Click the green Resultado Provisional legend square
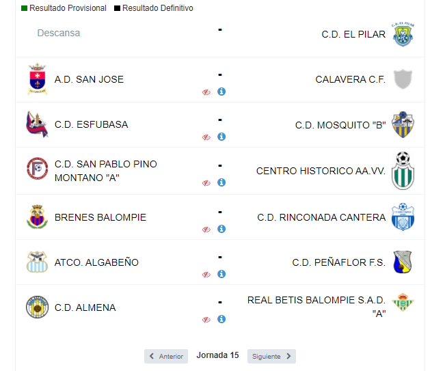Screen dimensions: 432x371 (24, 8)
